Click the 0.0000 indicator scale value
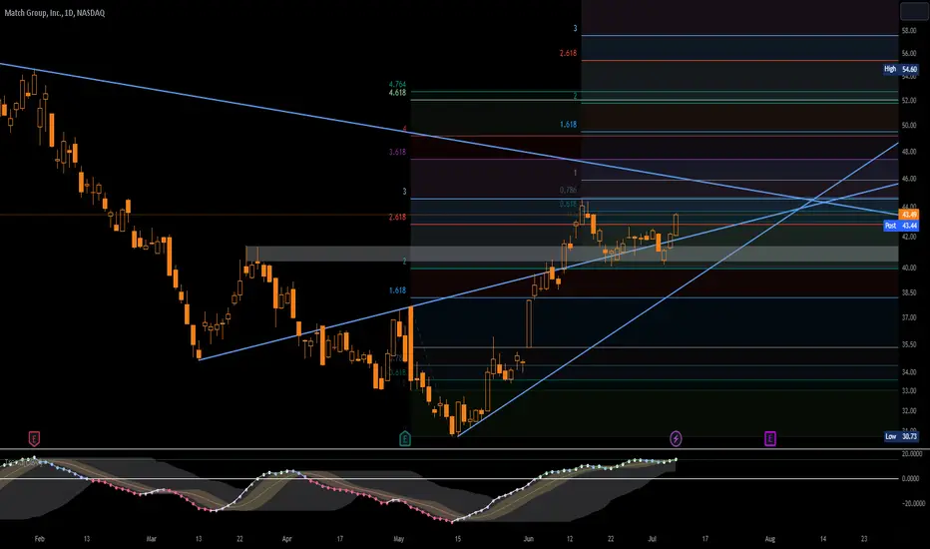 pyautogui.click(x=910, y=478)
